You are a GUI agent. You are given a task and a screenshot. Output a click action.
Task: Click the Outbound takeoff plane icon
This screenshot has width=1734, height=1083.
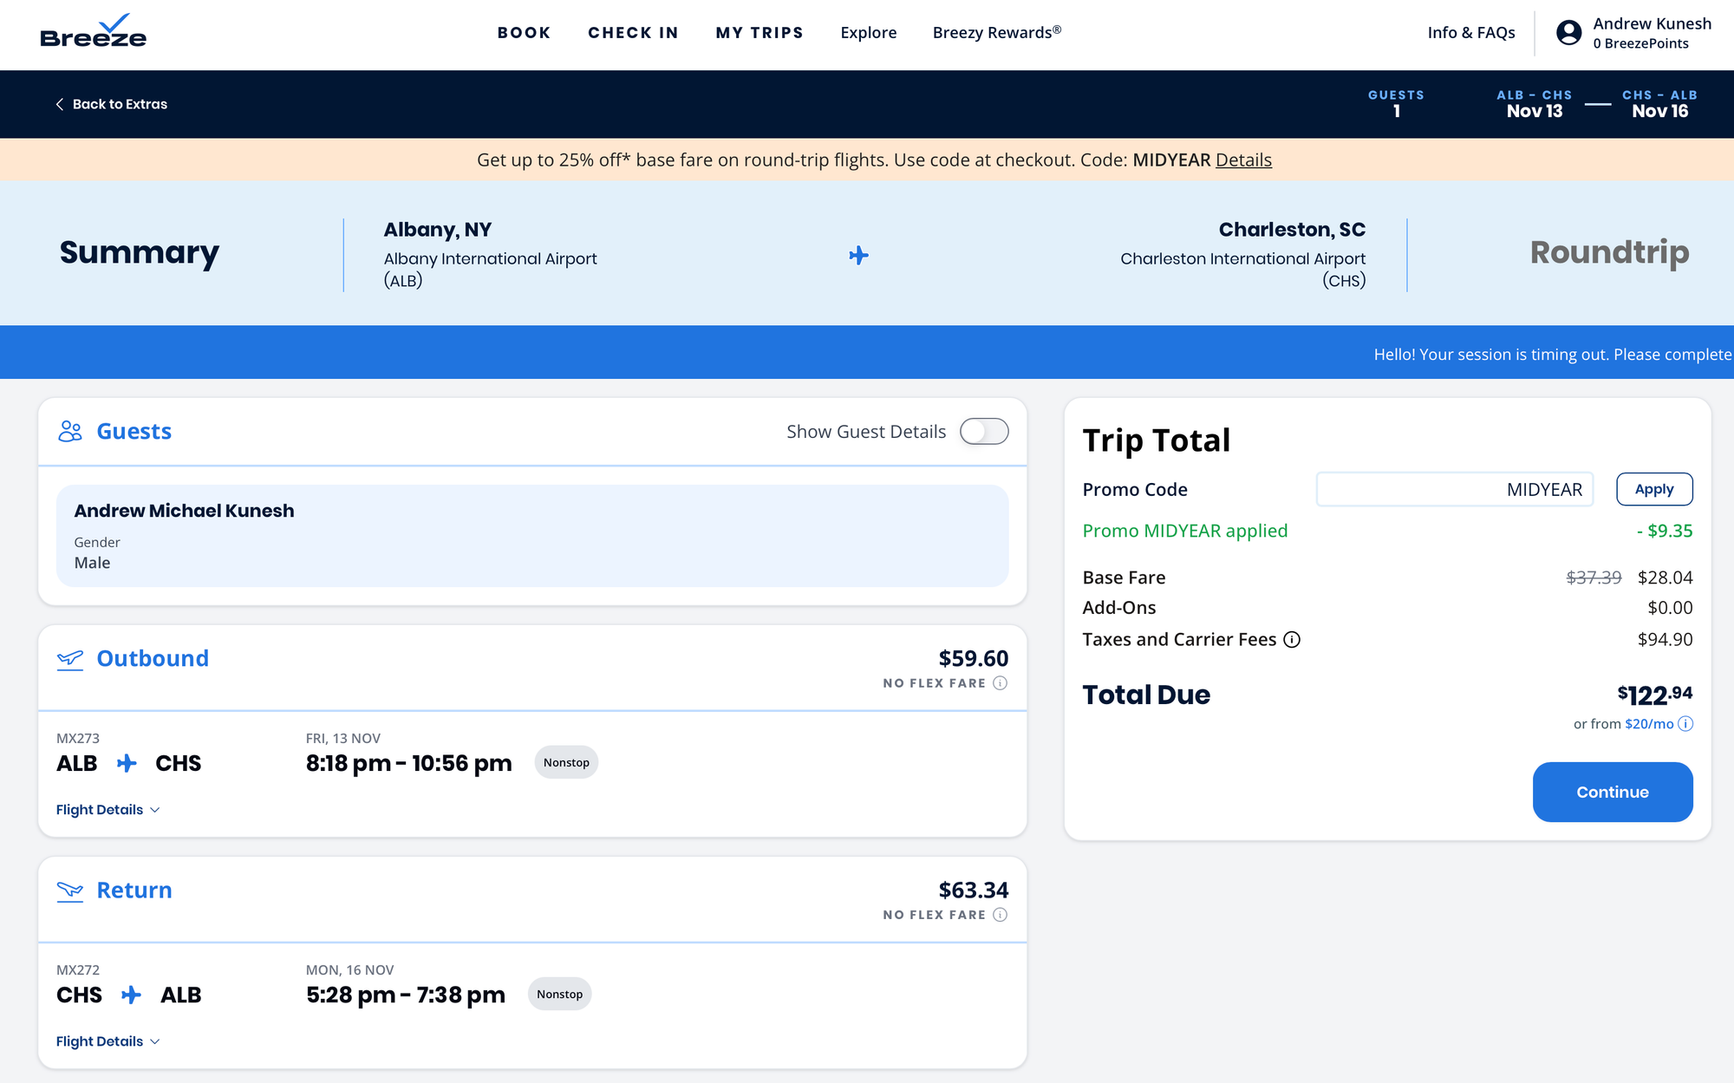pyautogui.click(x=69, y=659)
